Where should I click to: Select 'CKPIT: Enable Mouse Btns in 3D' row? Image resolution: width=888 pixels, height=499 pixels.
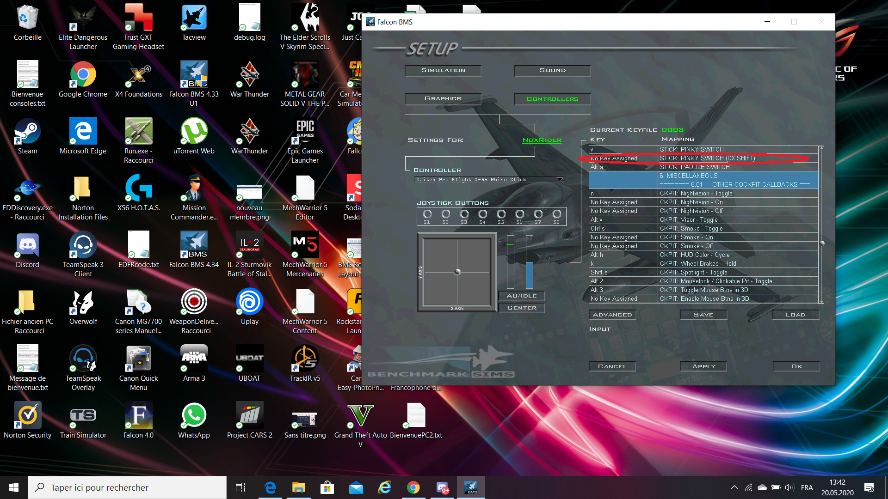coord(703,299)
